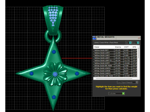Click the 9.60 DWT value

pyautogui.click(x=126, y=73)
